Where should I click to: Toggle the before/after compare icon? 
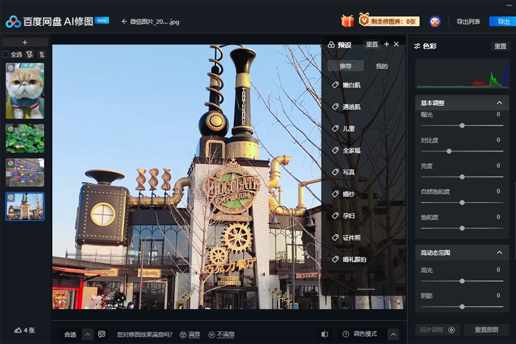click(x=324, y=334)
